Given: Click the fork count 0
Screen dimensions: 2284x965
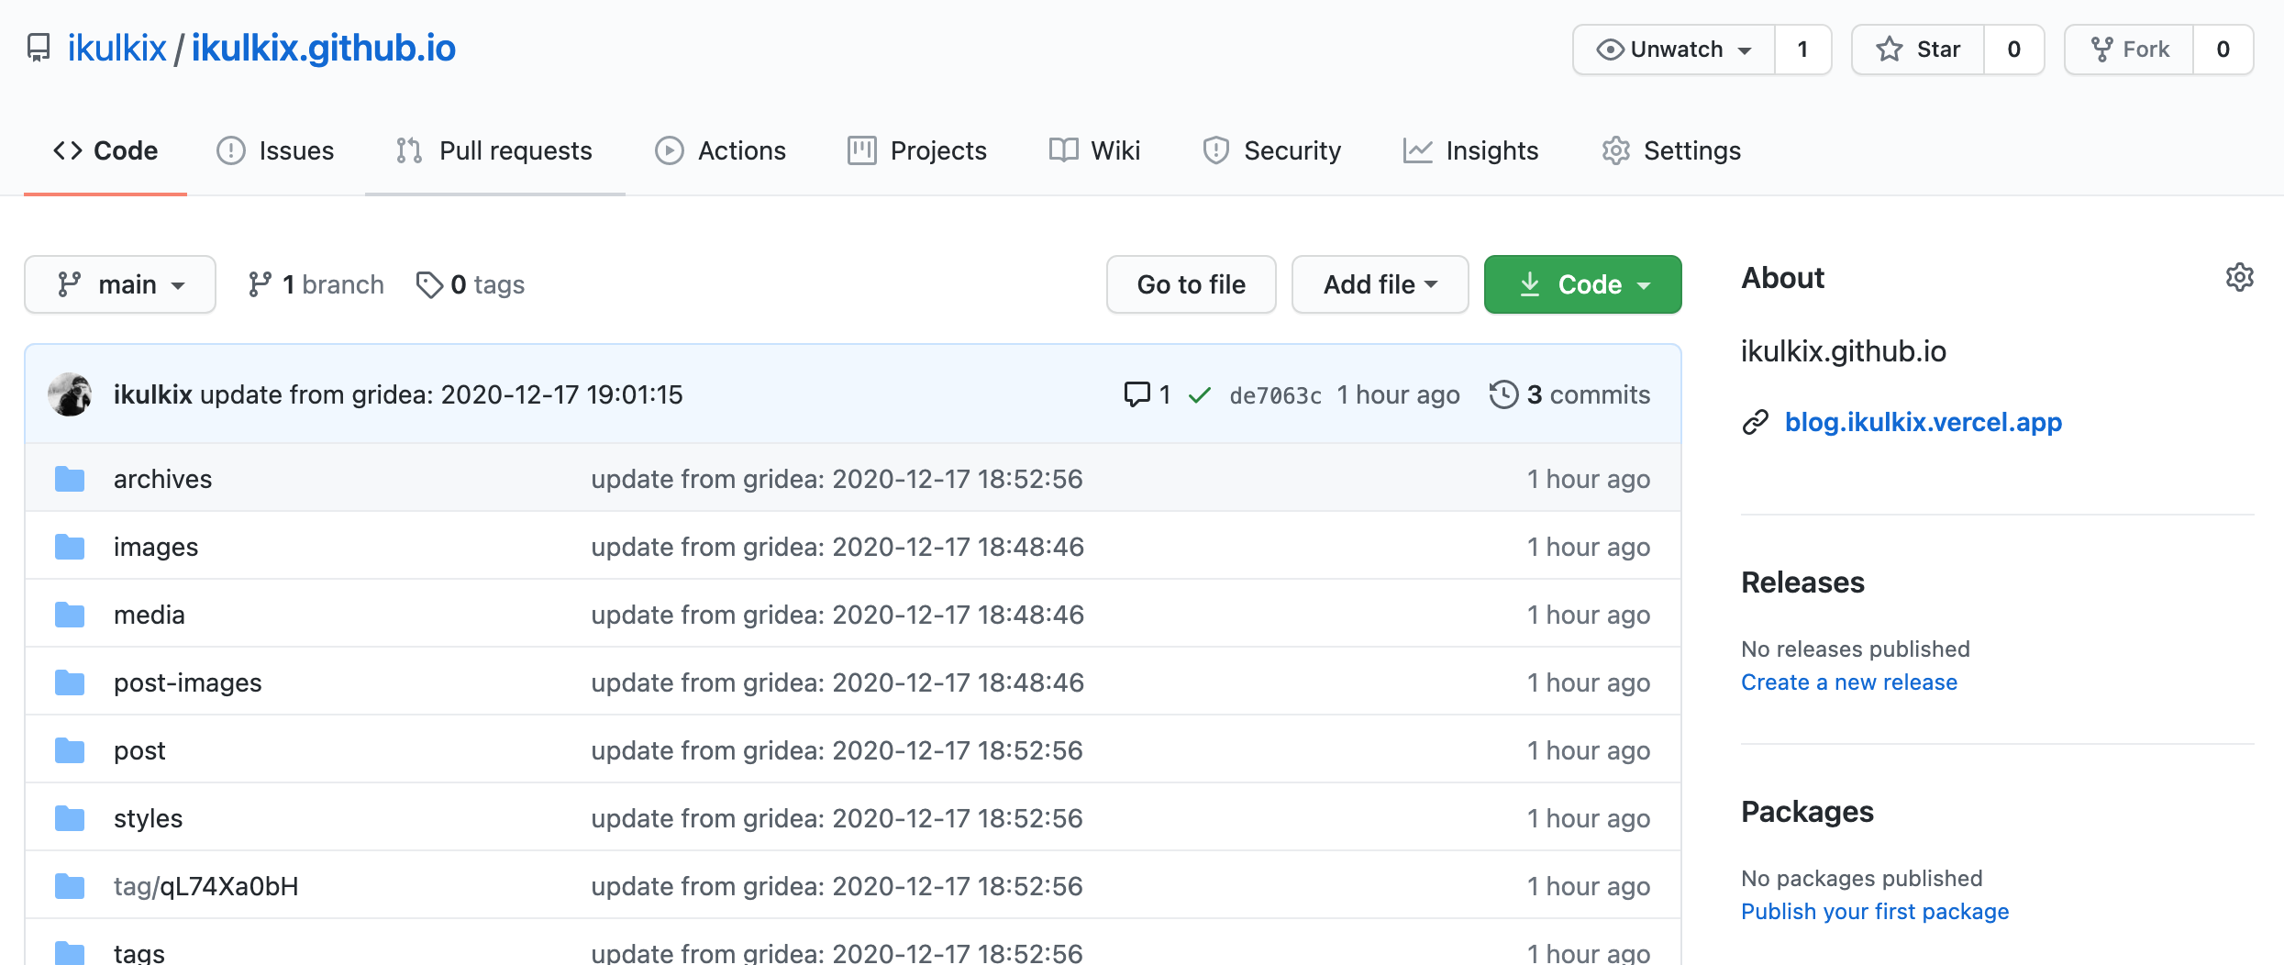Looking at the screenshot, I should (2223, 50).
